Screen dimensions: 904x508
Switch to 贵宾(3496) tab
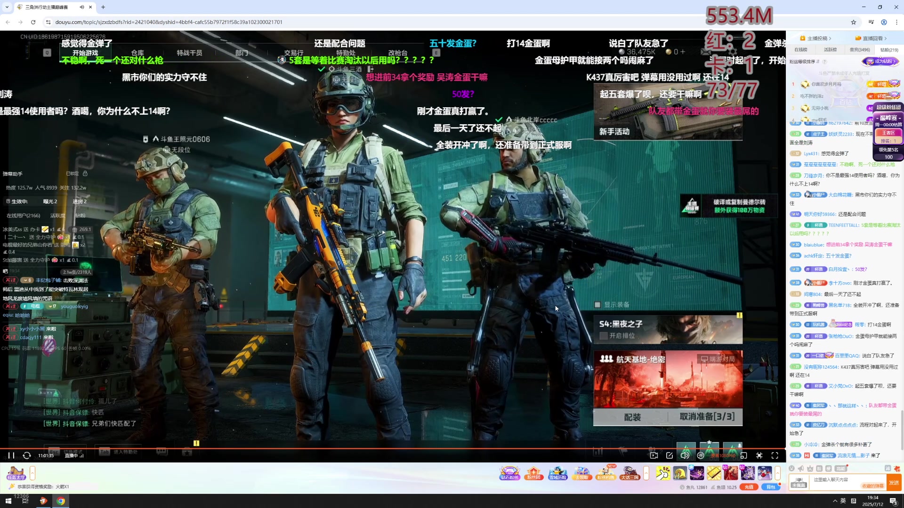[x=860, y=50]
